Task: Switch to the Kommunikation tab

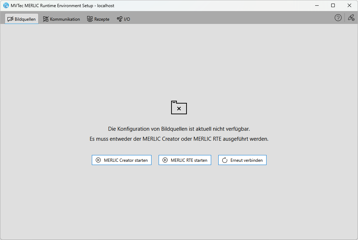Action: [x=65, y=19]
